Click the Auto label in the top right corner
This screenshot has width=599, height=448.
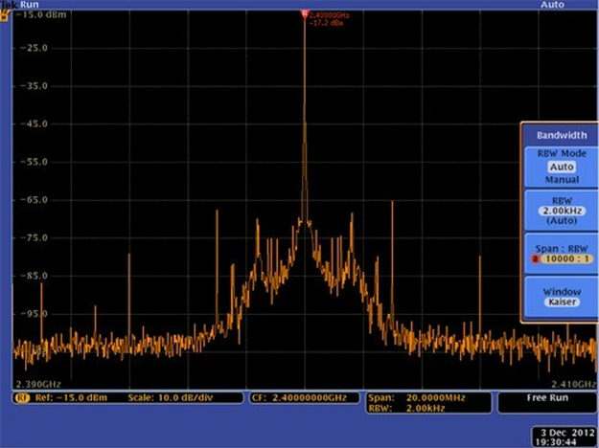pyautogui.click(x=552, y=5)
